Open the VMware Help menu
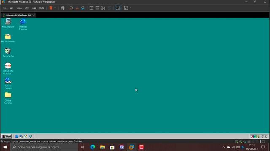The width and height of the screenshot is (270, 151). pyautogui.click(x=42, y=8)
